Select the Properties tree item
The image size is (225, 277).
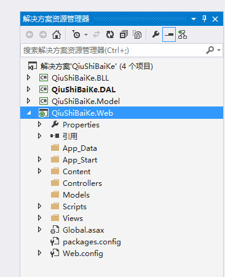[x=81, y=125]
